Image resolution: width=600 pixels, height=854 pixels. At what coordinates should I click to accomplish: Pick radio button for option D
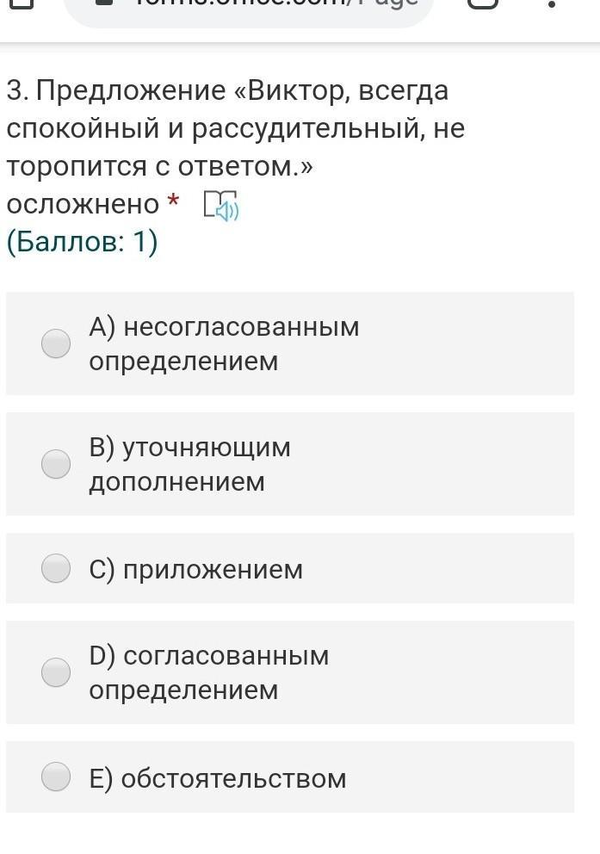(56, 672)
